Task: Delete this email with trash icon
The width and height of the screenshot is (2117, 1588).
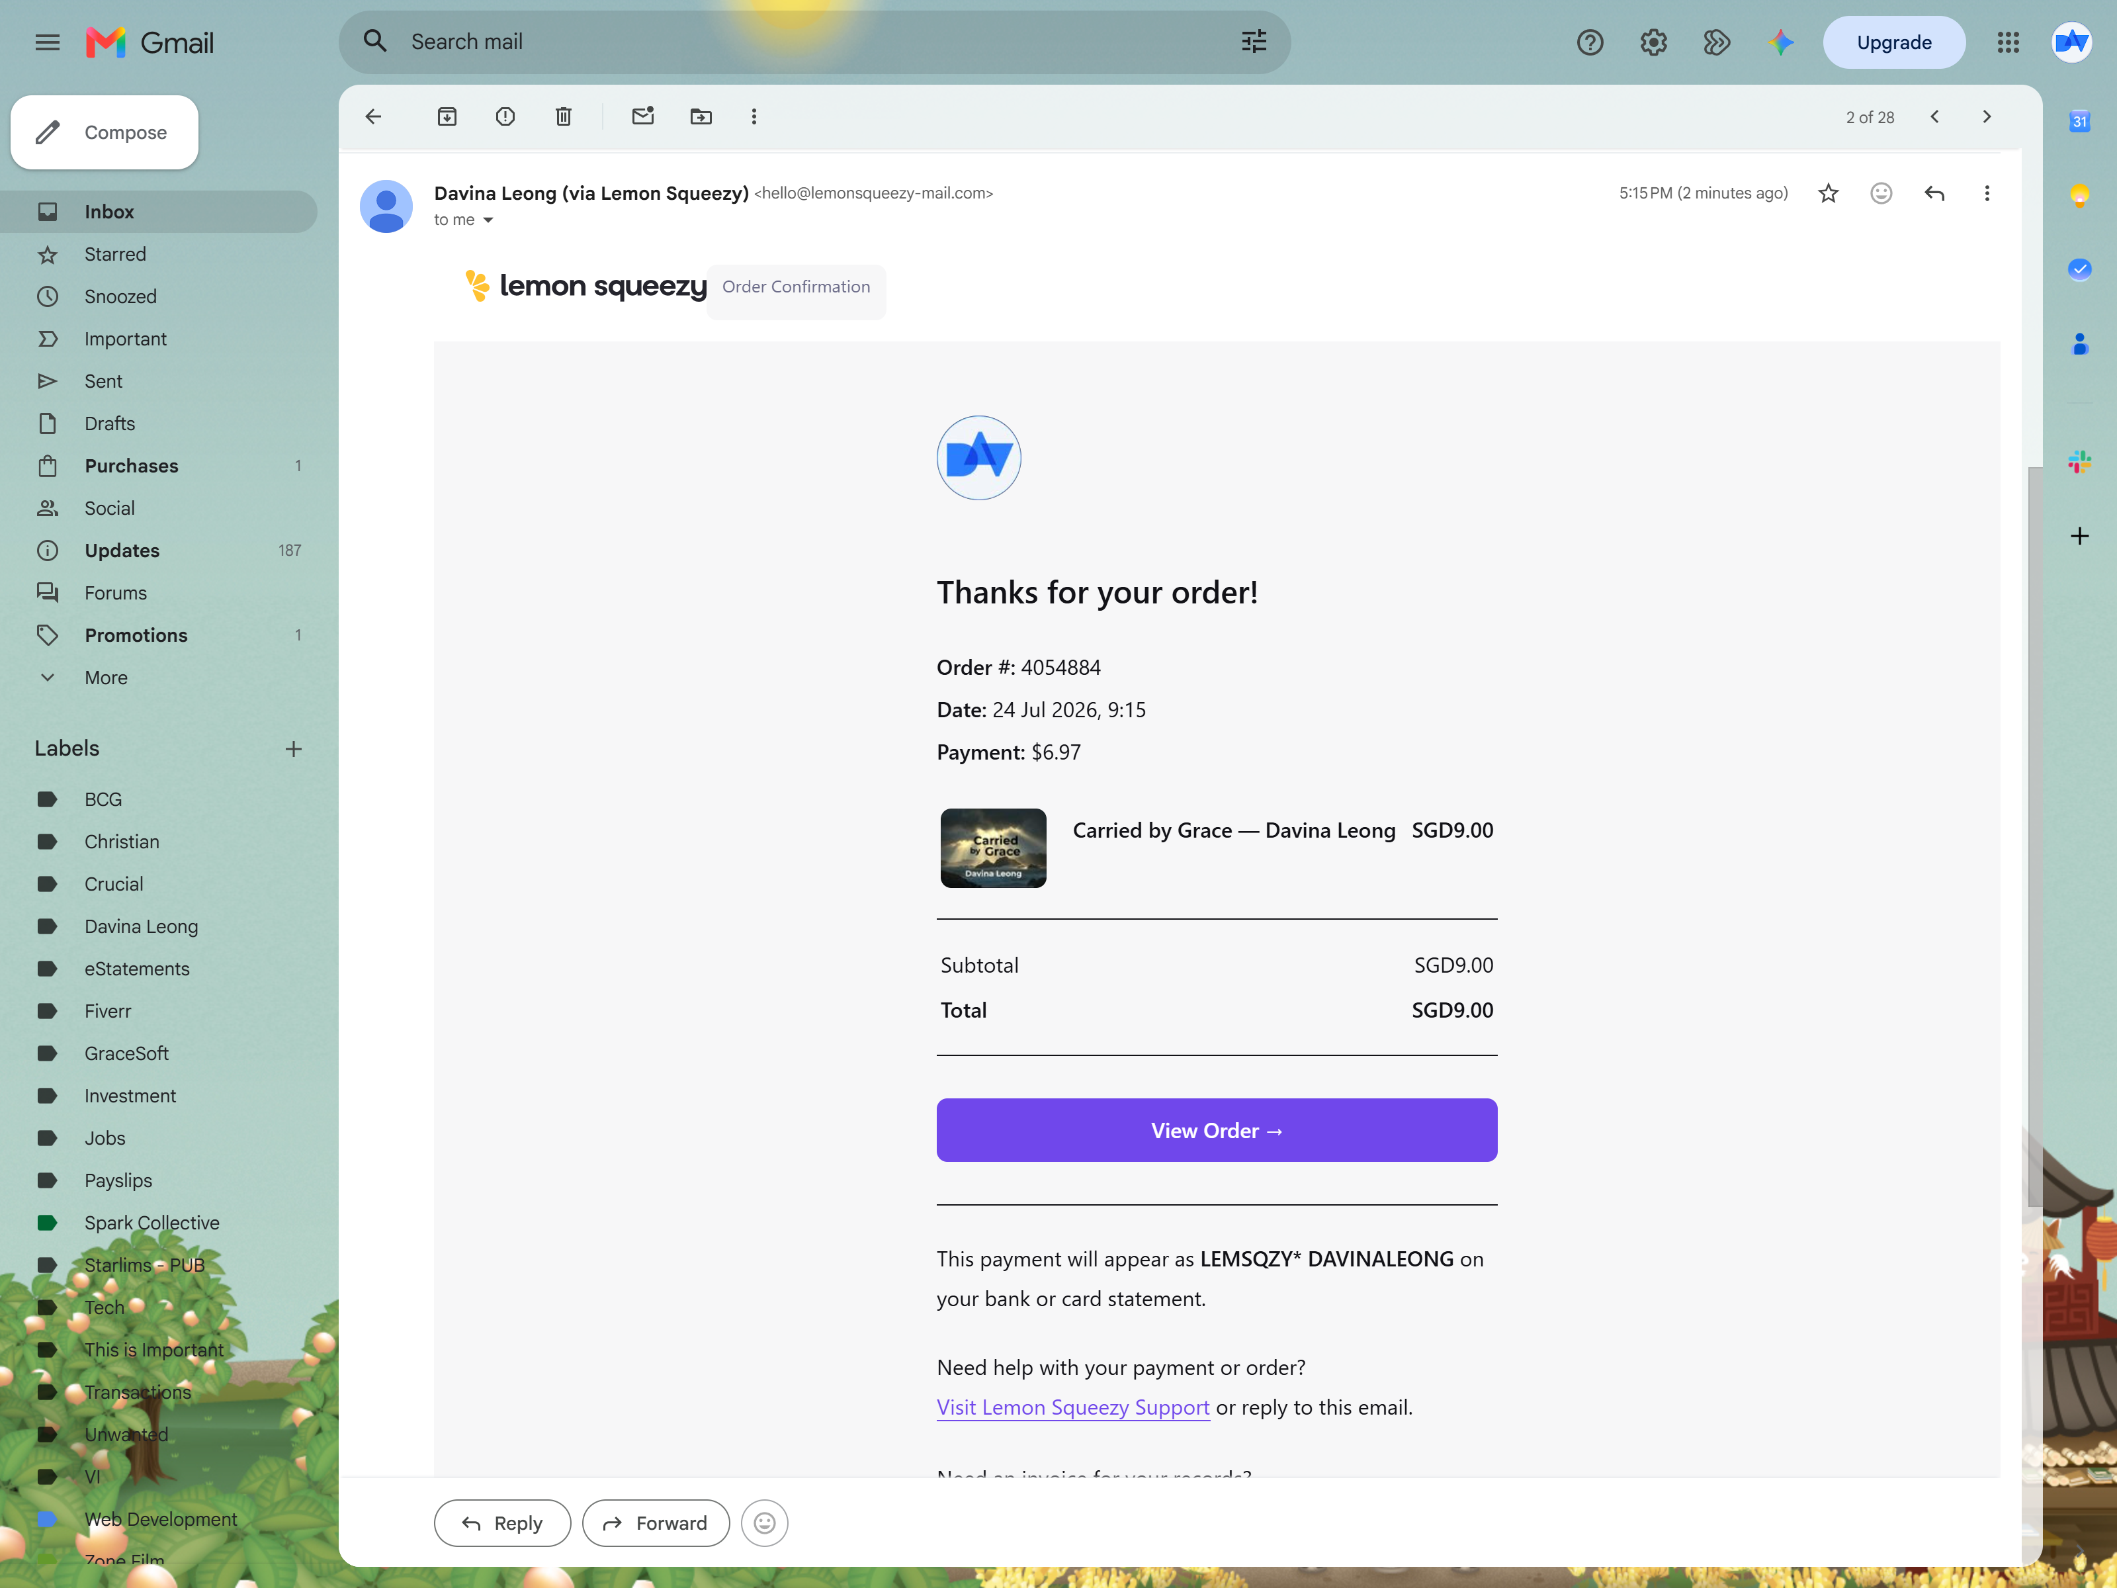Action: [564, 116]
